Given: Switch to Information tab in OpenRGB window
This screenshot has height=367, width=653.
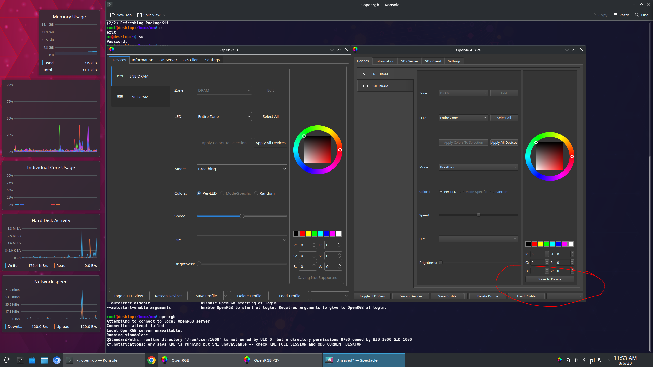Looking at the screenshot, I should 142,60.
